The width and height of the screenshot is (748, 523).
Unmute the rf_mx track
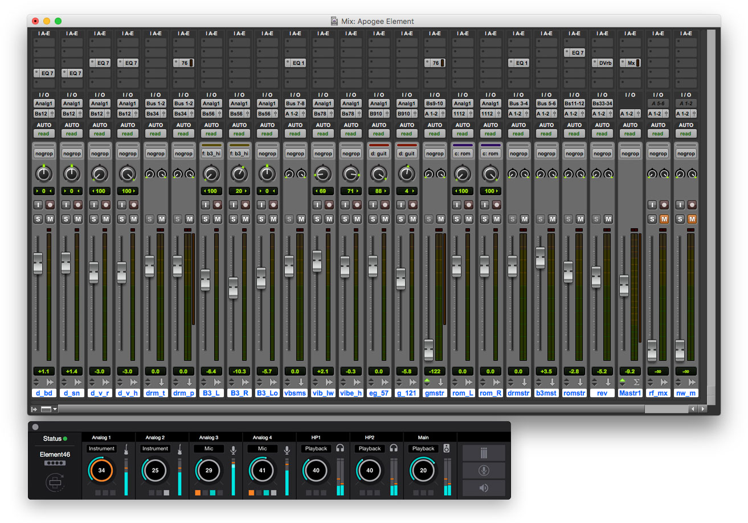tap(664, 219)
